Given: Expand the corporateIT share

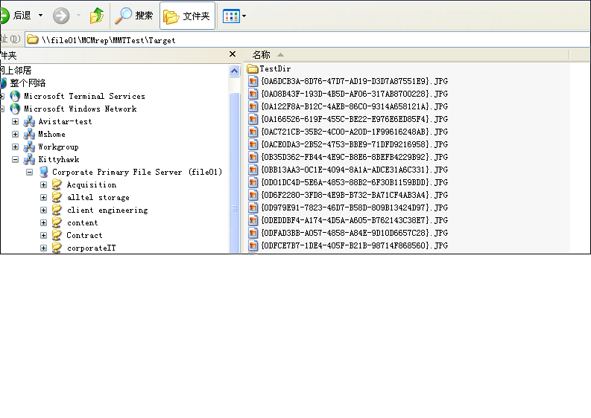Looking at the screenshot, I should pyautogui.click(x=44, y=248).
